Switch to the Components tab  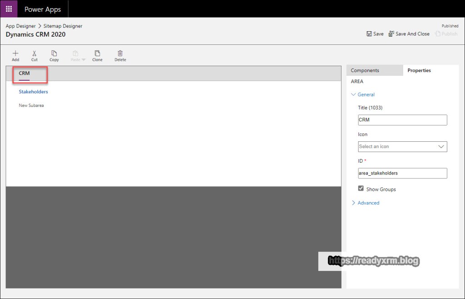pos(365,70)
